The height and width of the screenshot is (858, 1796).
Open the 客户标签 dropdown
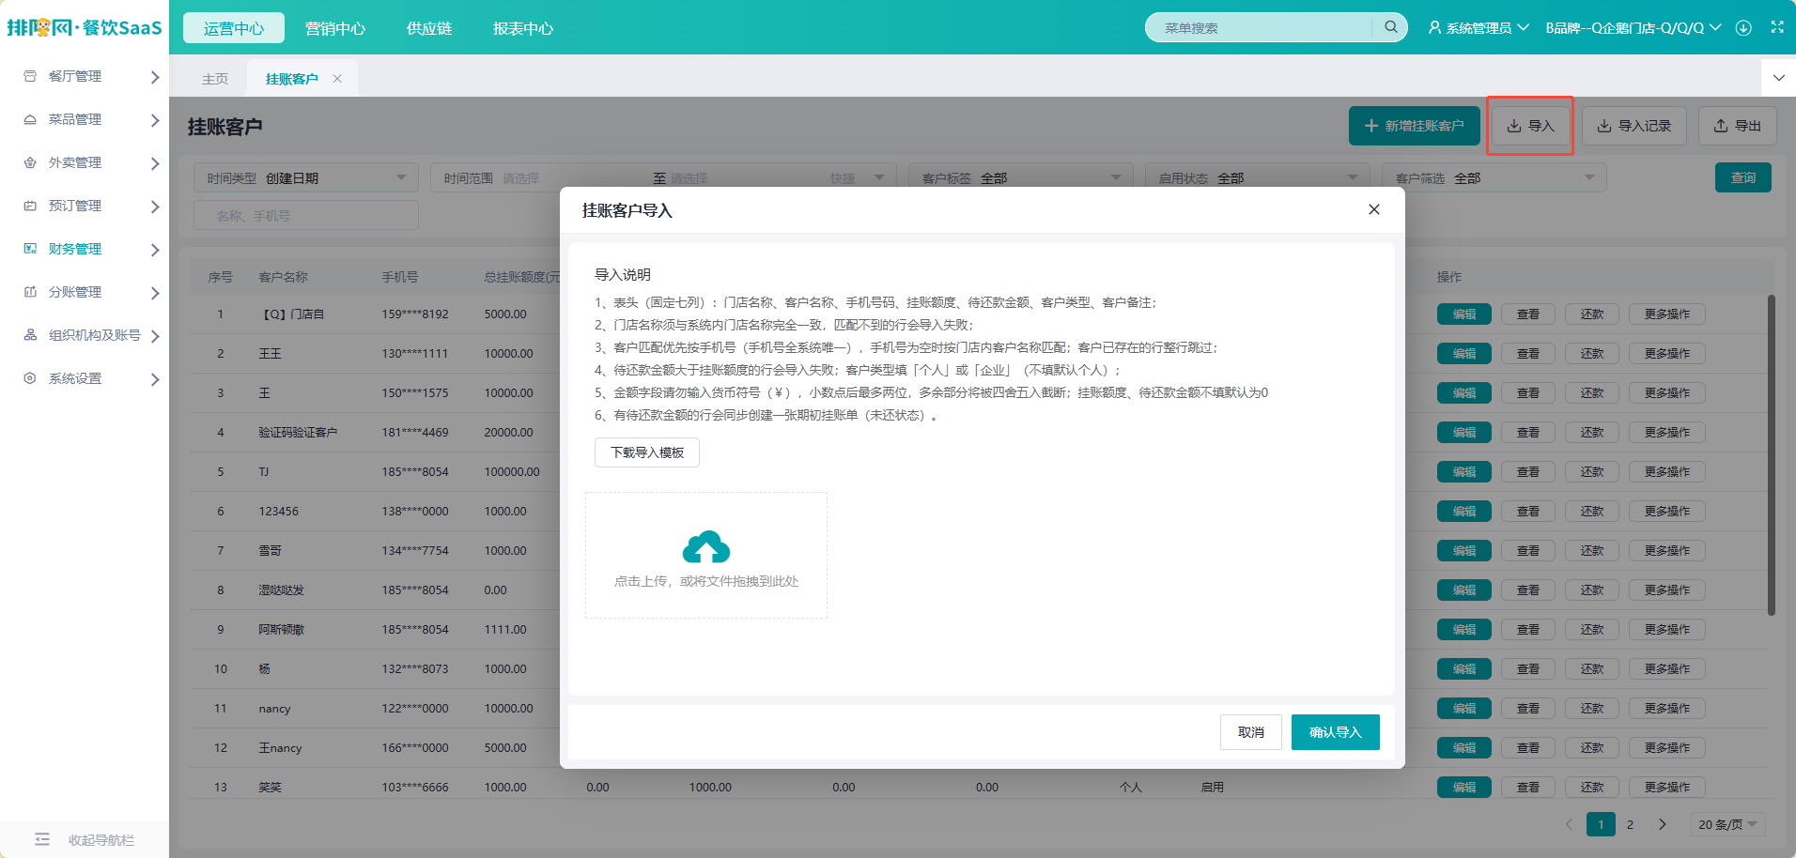[1021, 177]
